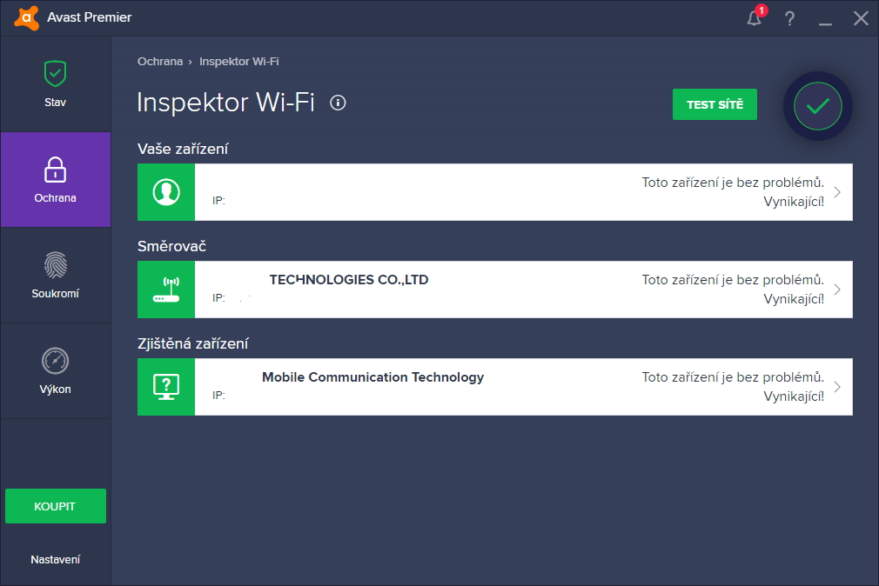Go to Soukromí fingerprint section
The width and height of the screenshot is (879, 586).
pos(56,275)
